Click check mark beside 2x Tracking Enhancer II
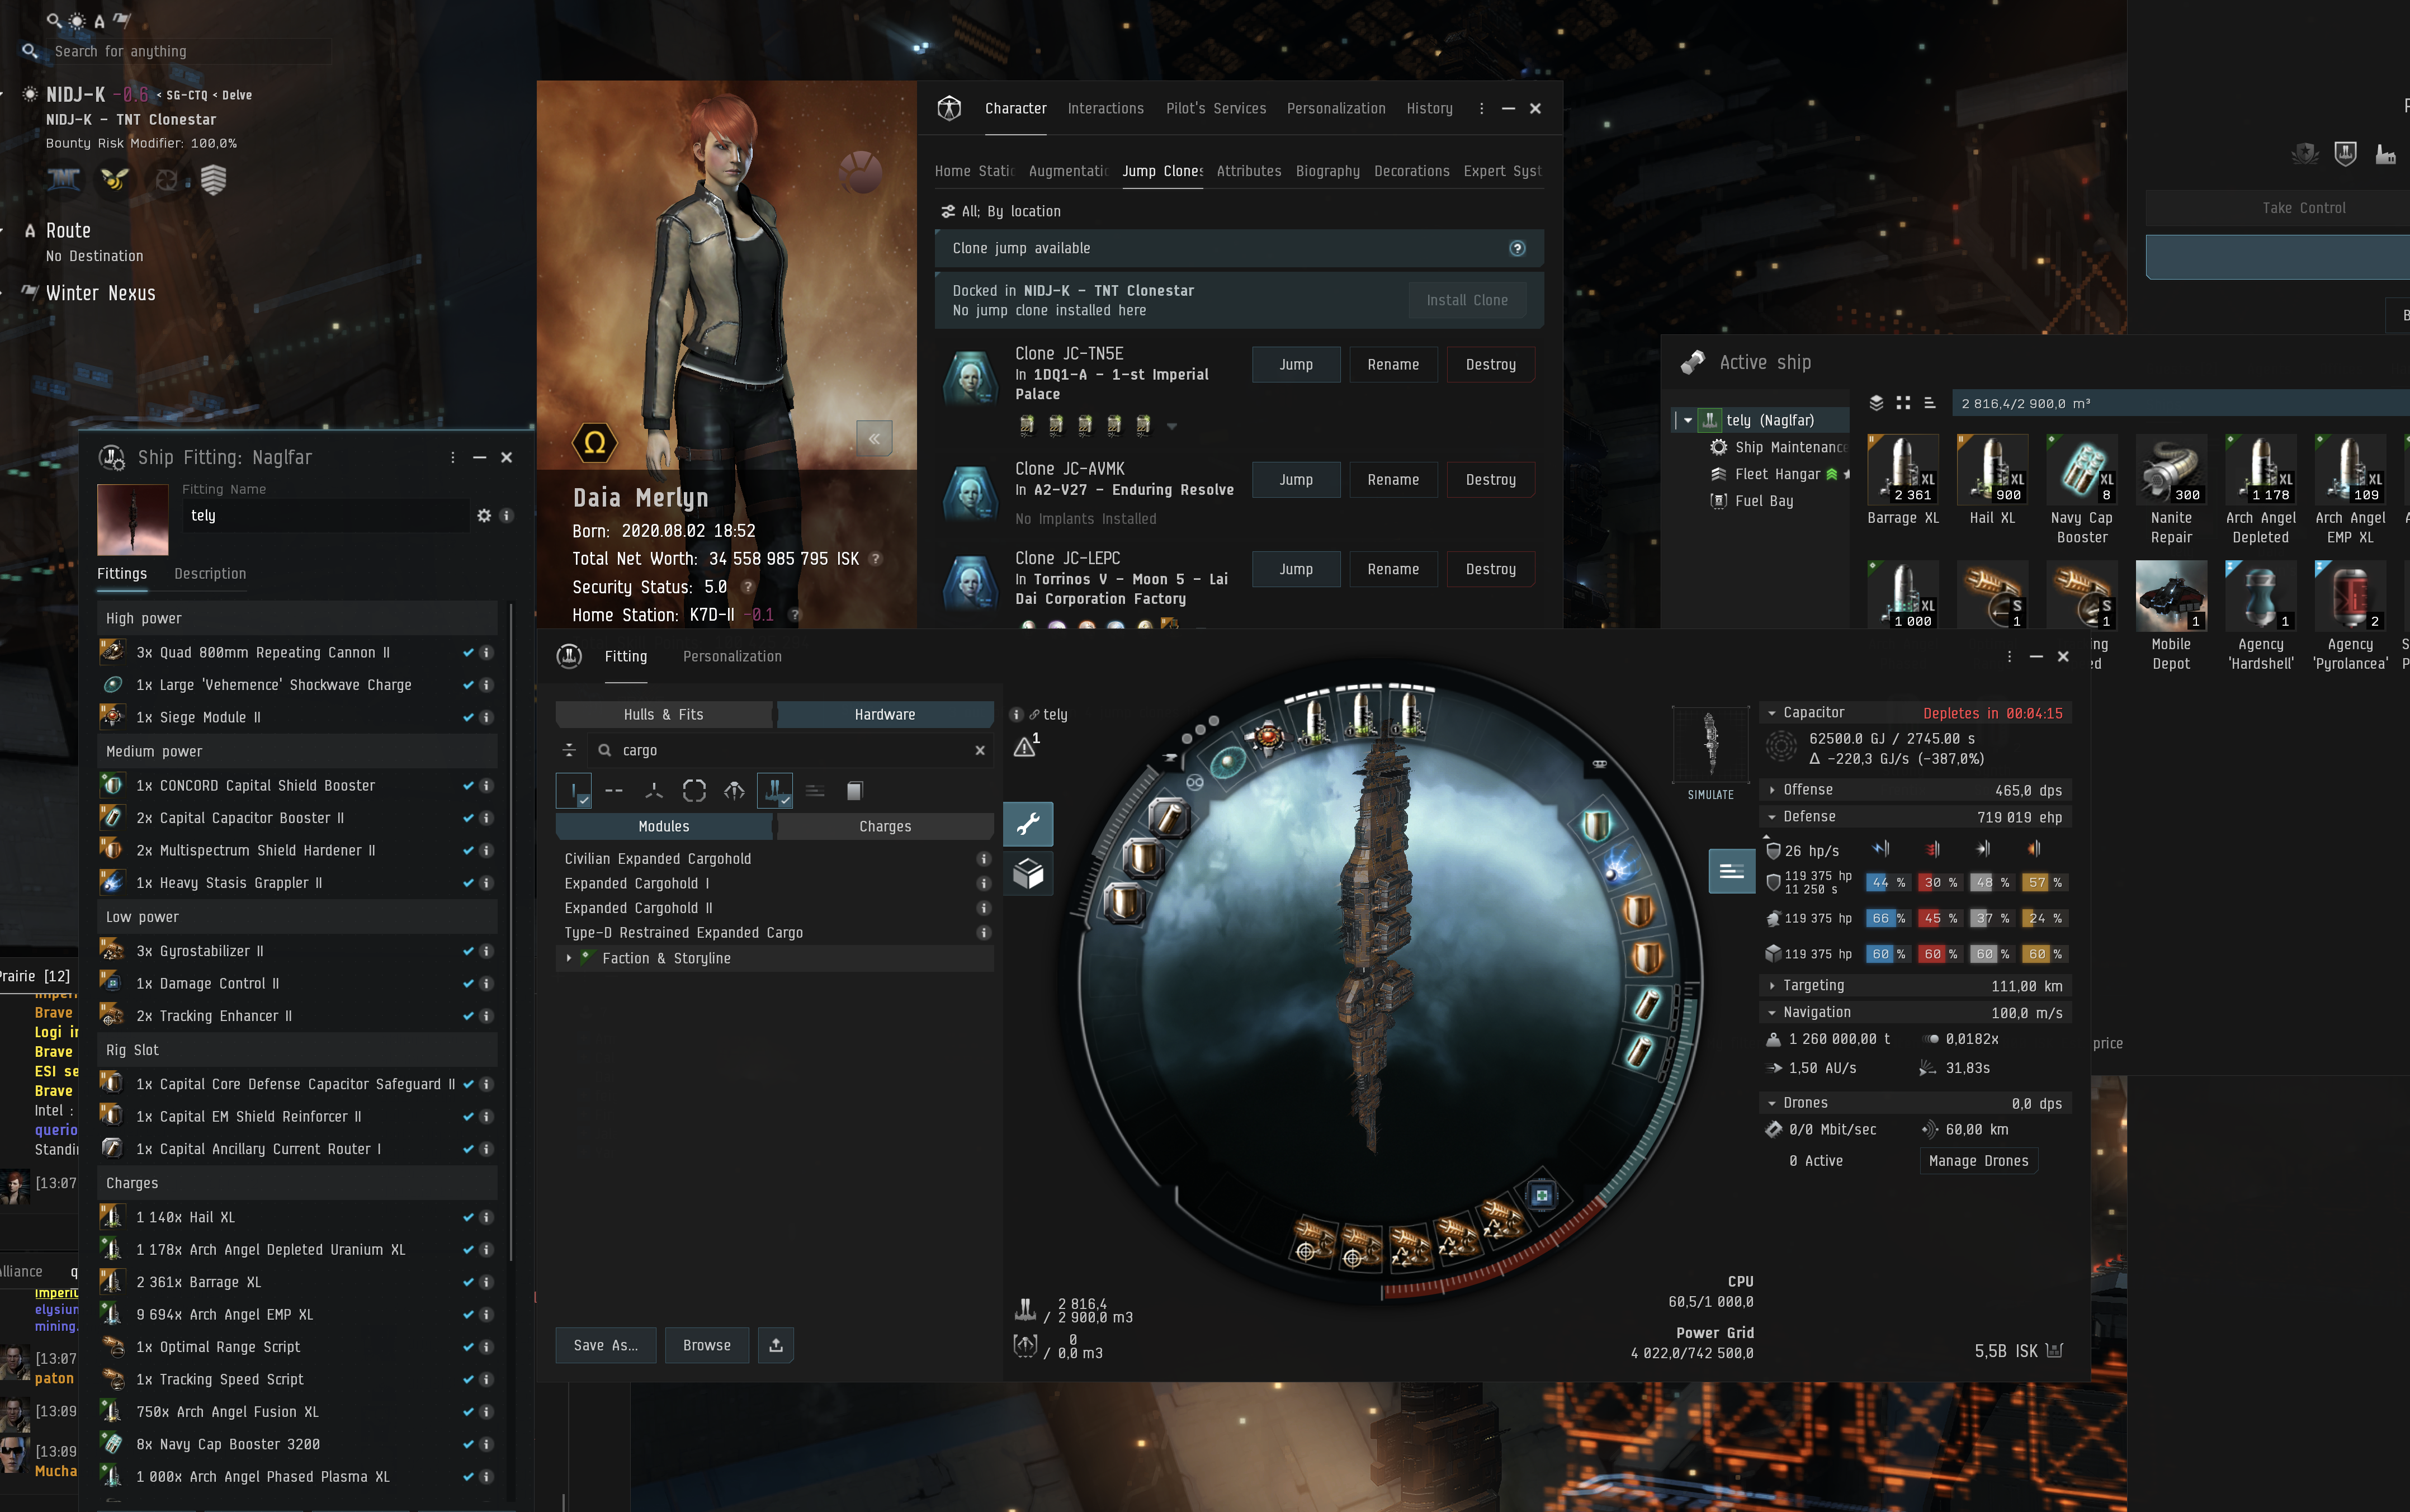 click(468, 1016)
